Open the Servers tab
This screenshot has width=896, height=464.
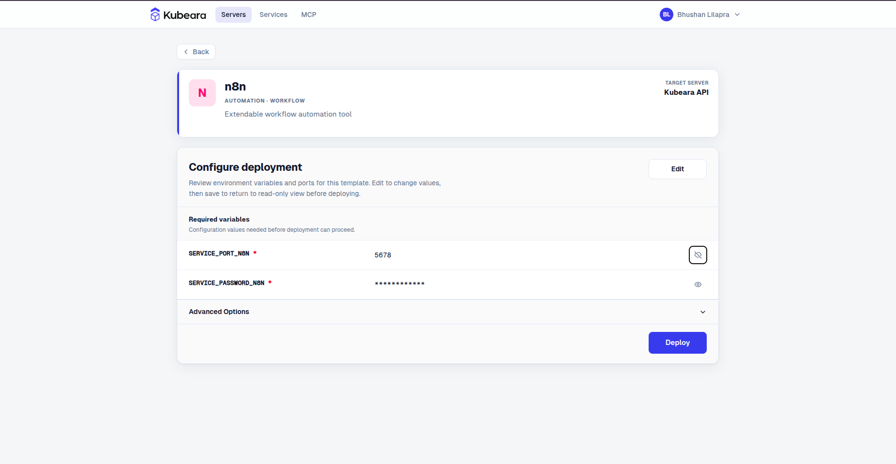[x=233, y=15]
